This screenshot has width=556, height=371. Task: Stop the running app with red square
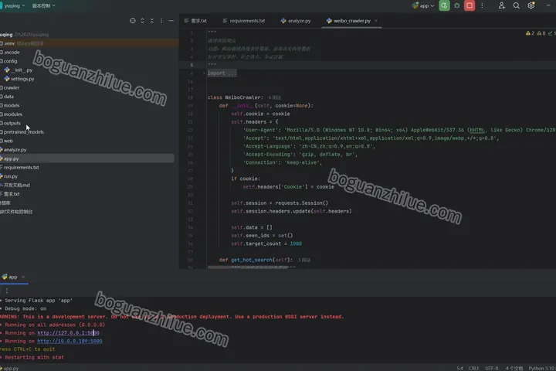click(470, 5)
